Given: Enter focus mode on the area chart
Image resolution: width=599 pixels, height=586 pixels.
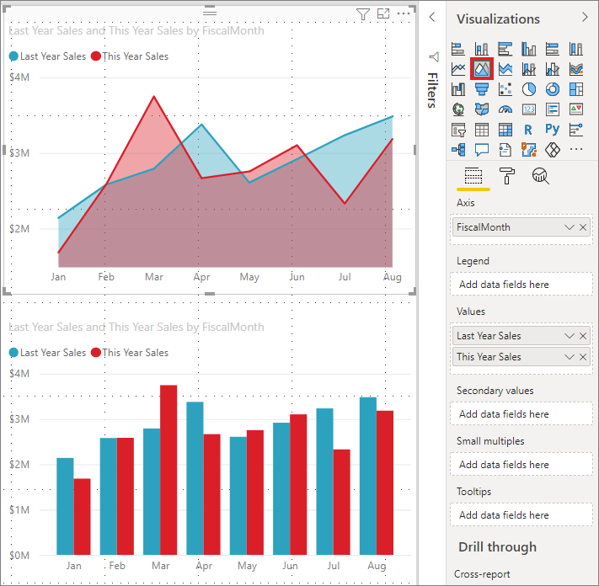Looking at the screenshot, I should [383, 13].
